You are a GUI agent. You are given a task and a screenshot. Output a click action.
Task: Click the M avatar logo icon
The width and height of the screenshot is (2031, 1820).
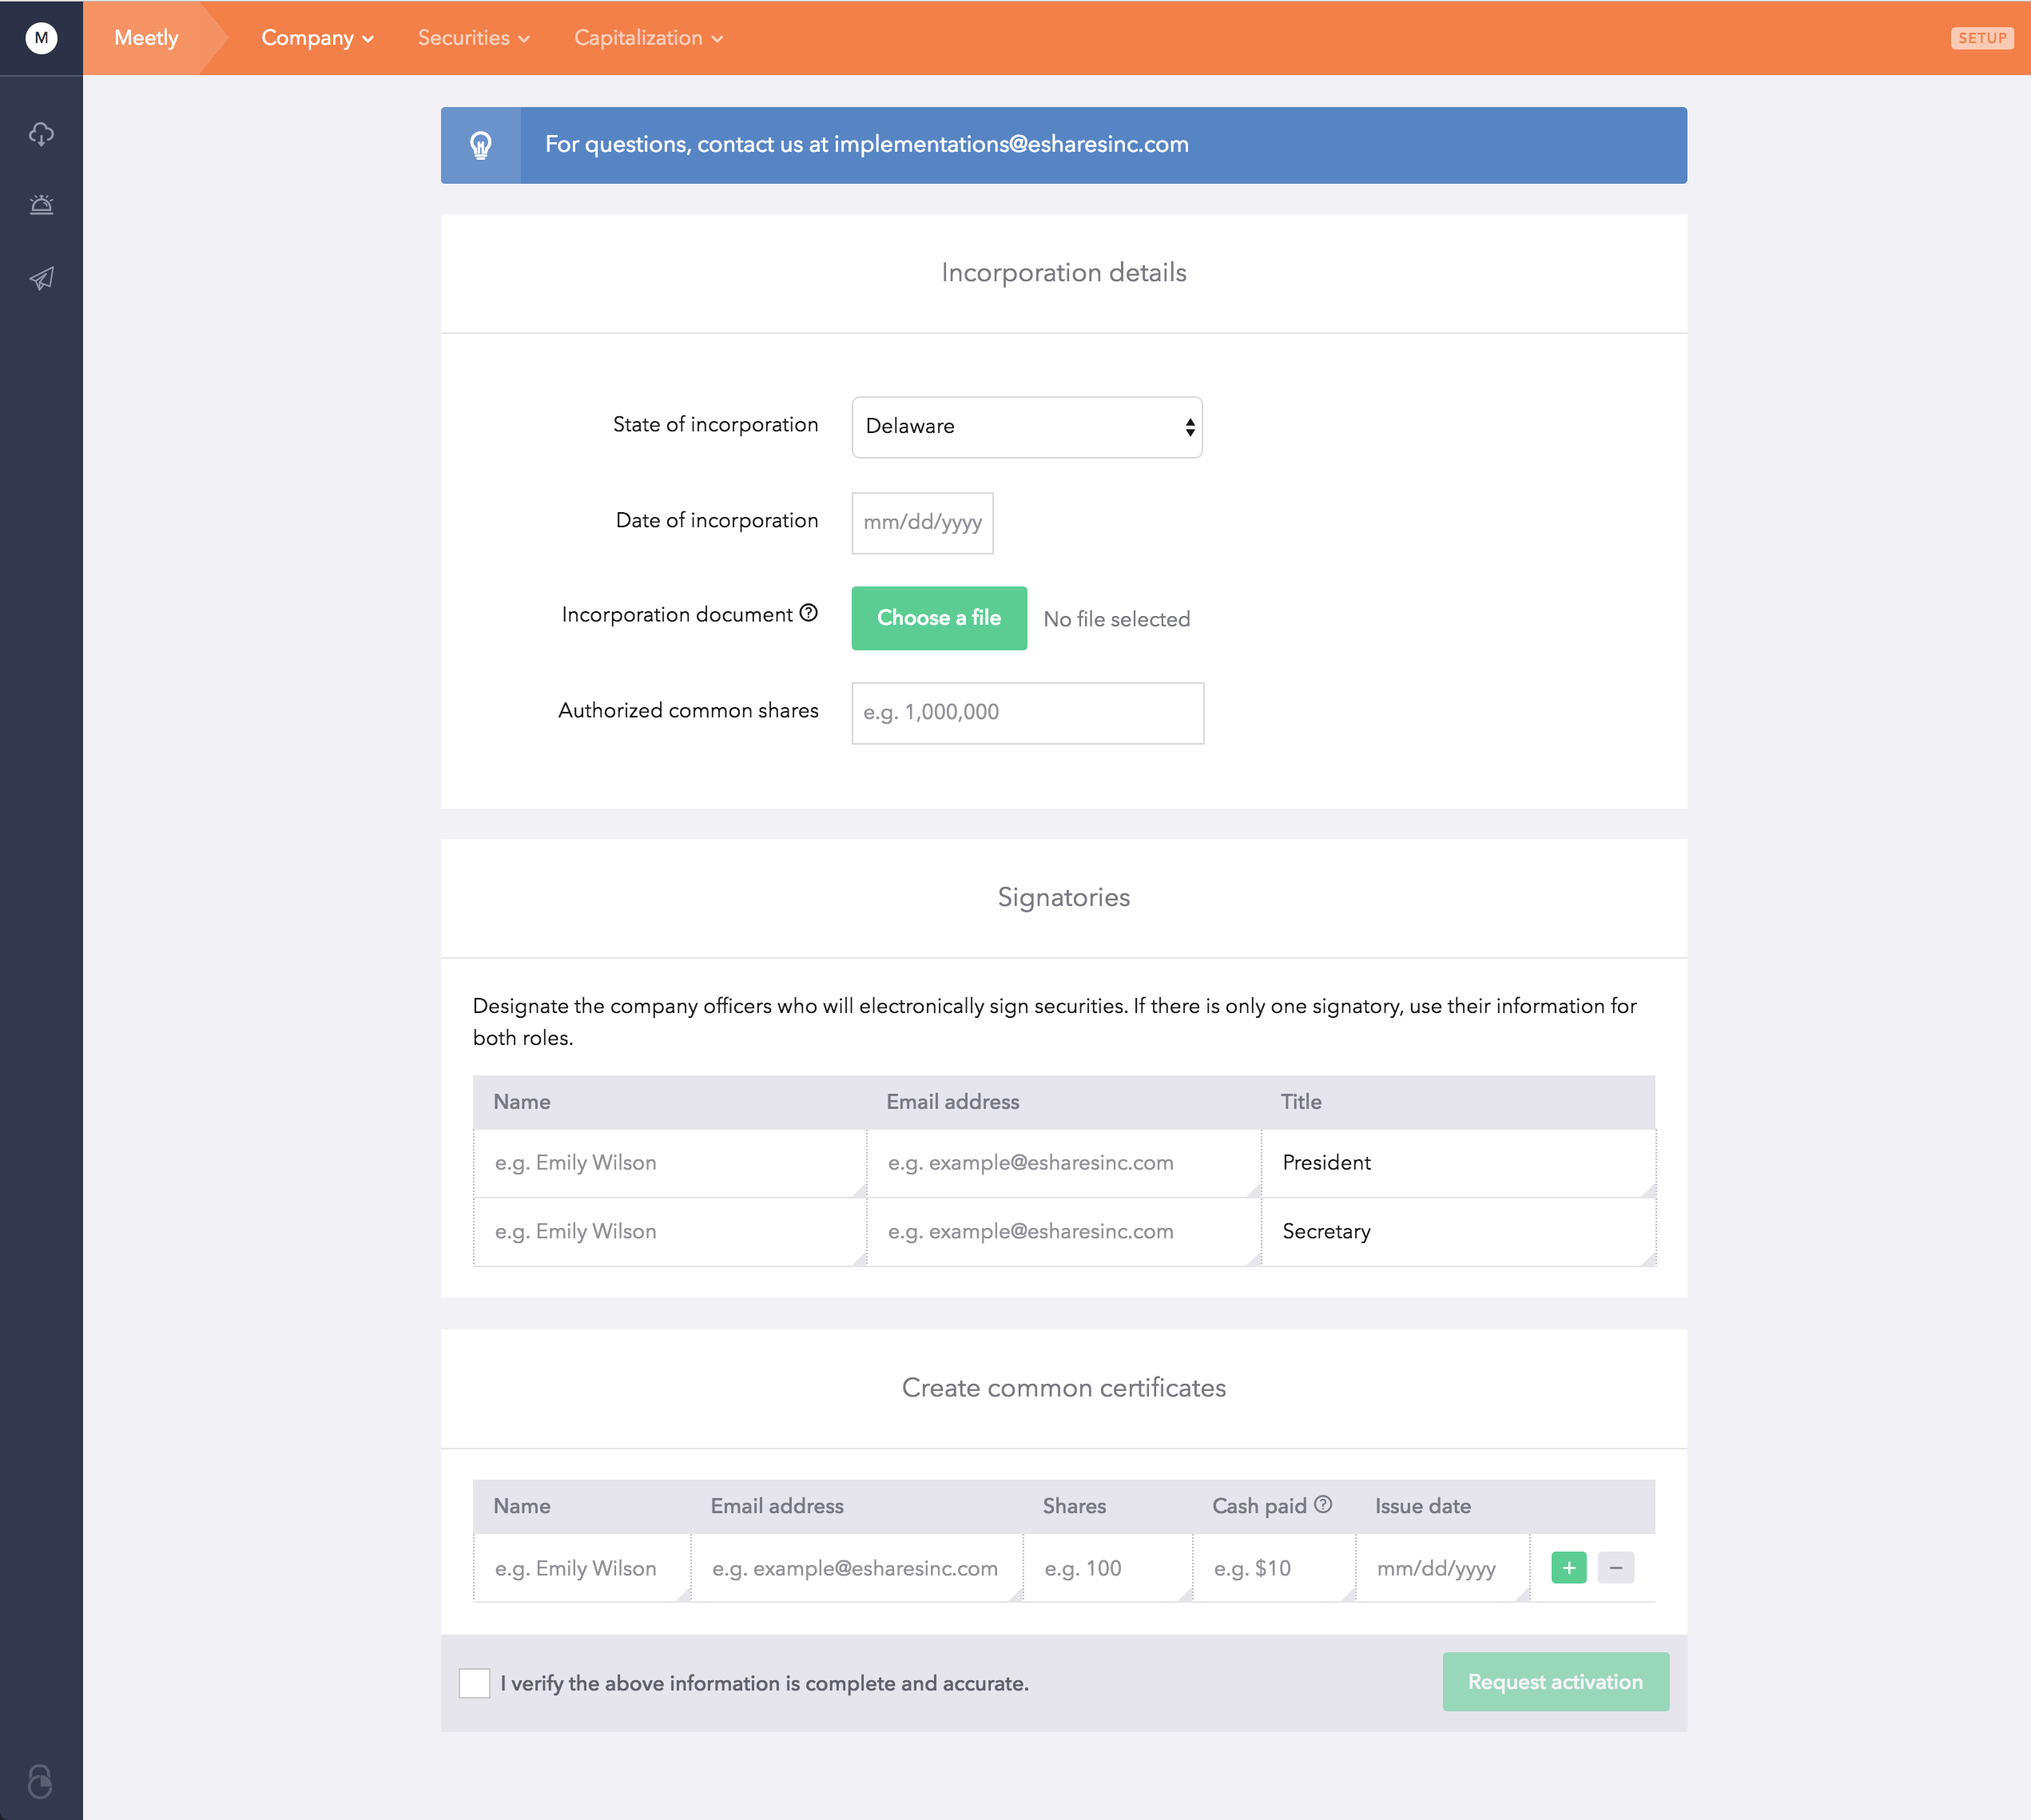[x=41, y=38]
